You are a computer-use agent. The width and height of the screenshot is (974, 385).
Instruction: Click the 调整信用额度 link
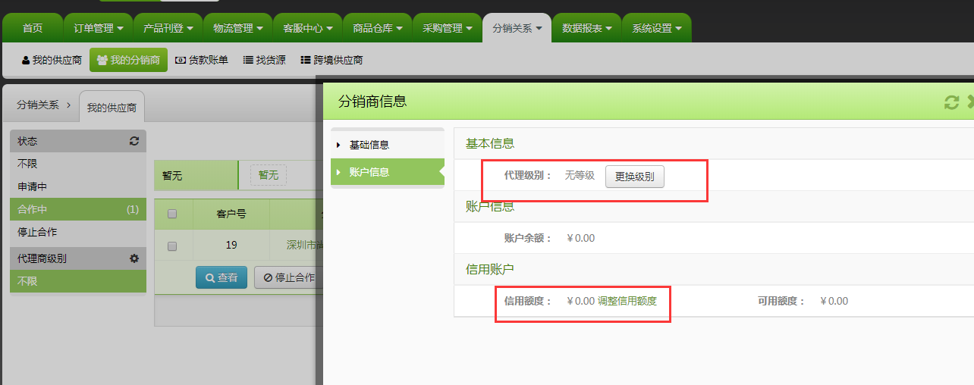pos(627,301)
